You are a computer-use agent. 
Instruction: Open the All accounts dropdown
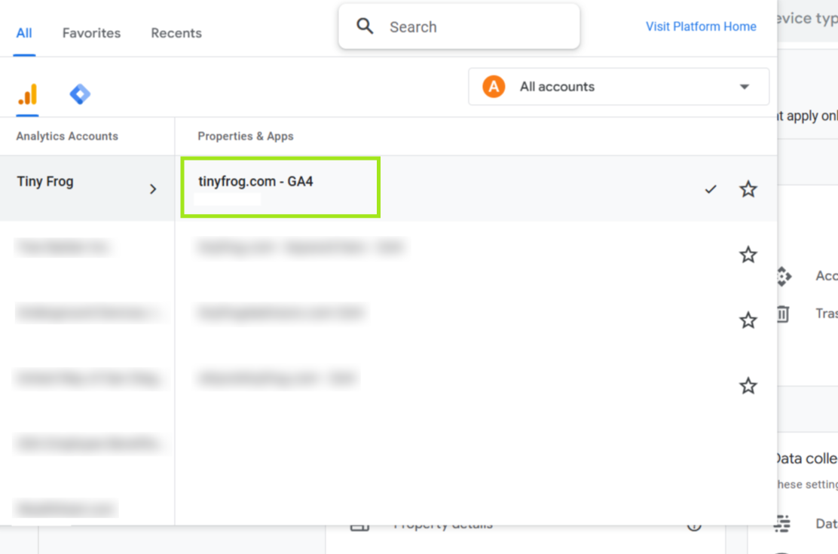(x=619, y=87)
